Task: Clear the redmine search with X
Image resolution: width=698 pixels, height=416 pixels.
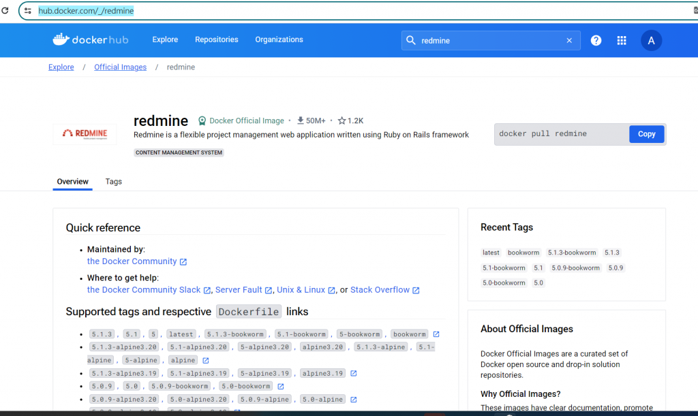Action: (569, 40)
